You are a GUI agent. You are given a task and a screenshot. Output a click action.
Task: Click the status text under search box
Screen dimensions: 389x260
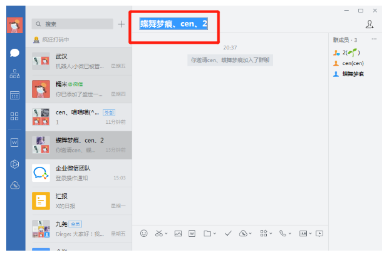tap(56, 39)
